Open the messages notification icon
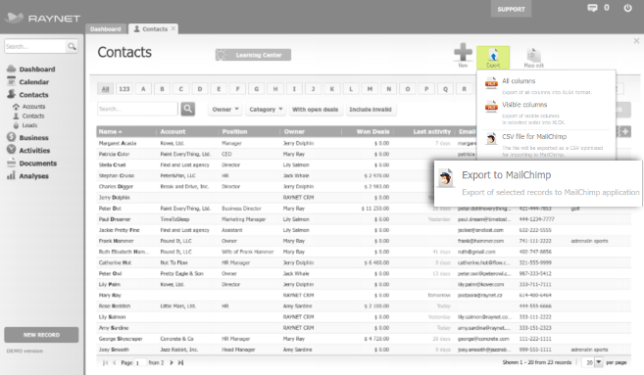 (592, 8)
